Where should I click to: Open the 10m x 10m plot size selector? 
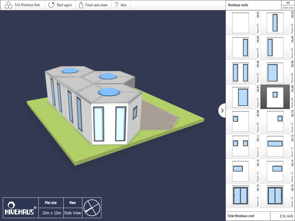click(x=51, y=213)
